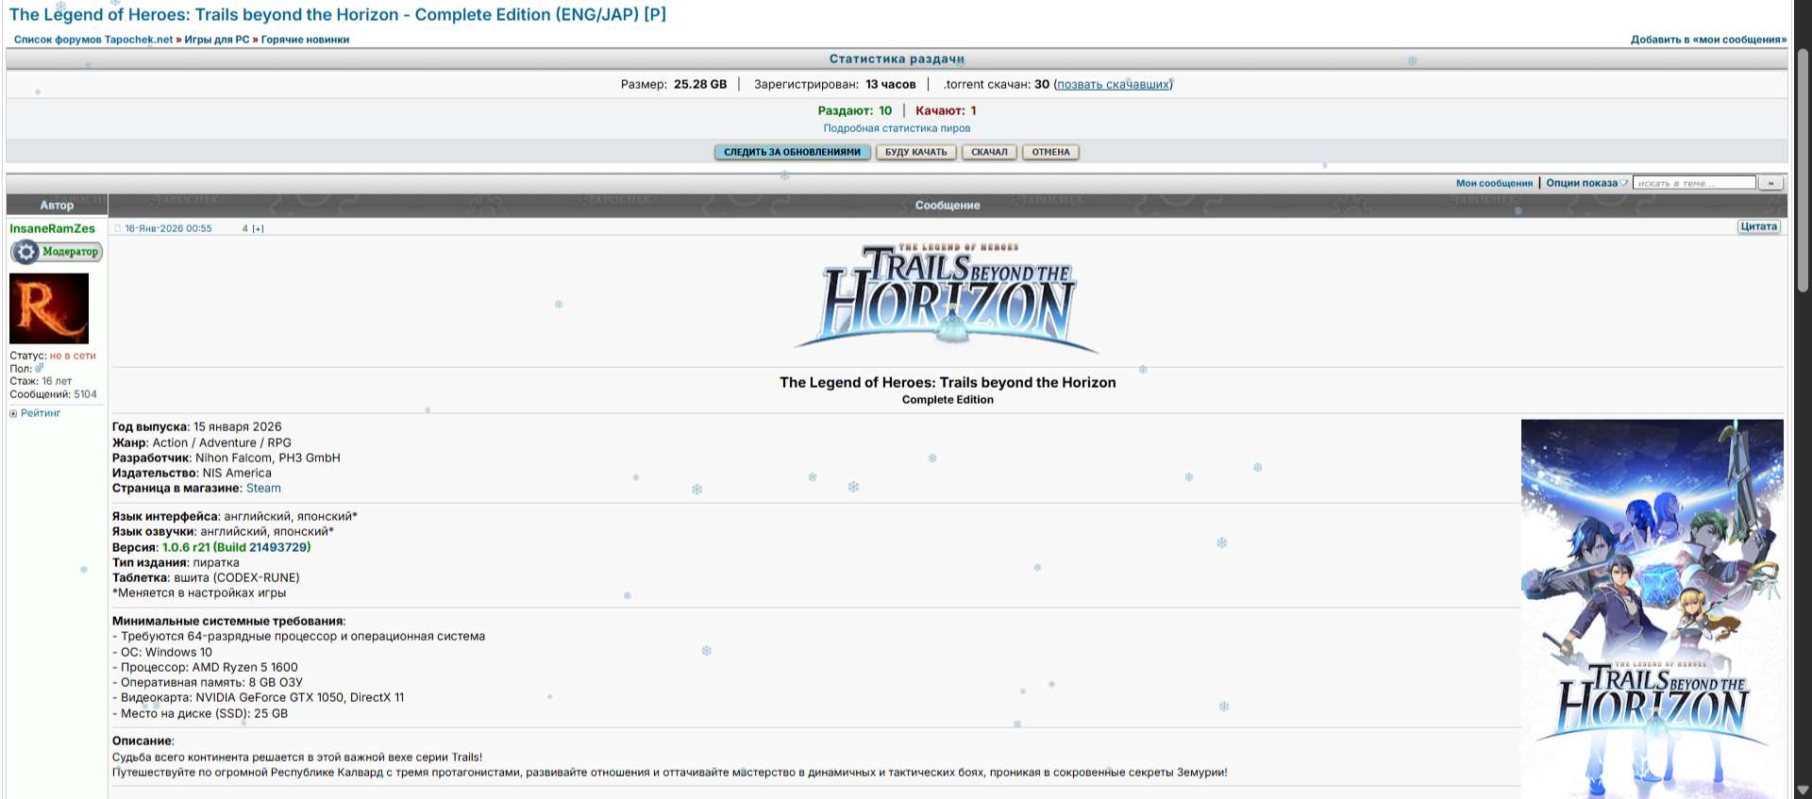The height and width of the screenshot is (799, 1812).
Task: Click the 'Стаж: 16 лет' text
Action: coord(41,381)
